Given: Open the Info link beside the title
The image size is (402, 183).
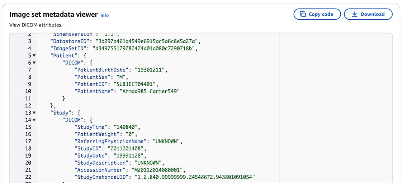Looking at the screenshot, I should point(104,15).
